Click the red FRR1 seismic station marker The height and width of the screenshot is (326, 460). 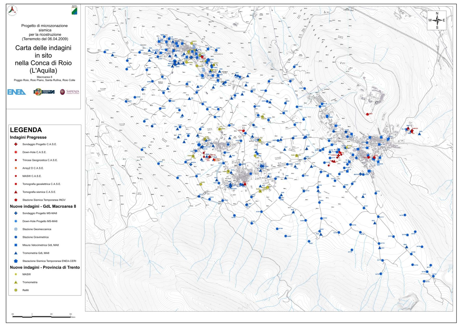click(x=367, y=114)
